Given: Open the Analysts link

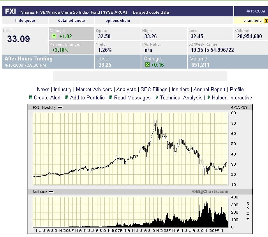Looking at the screenshot, I should [126, 89].
